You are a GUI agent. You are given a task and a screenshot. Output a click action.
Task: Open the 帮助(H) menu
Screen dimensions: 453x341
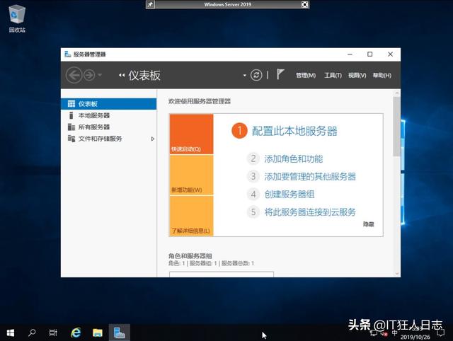(382, 76)
